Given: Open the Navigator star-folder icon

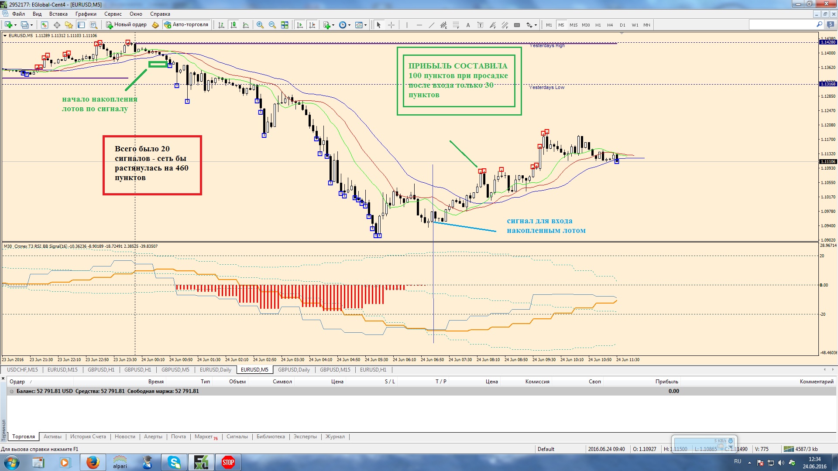Looking at the screenshot, I should click(69, 25).
